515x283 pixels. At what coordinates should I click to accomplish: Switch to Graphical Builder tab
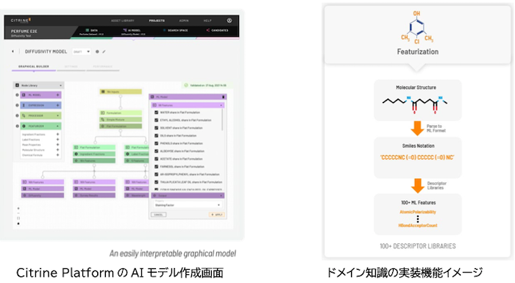point(34,66)
